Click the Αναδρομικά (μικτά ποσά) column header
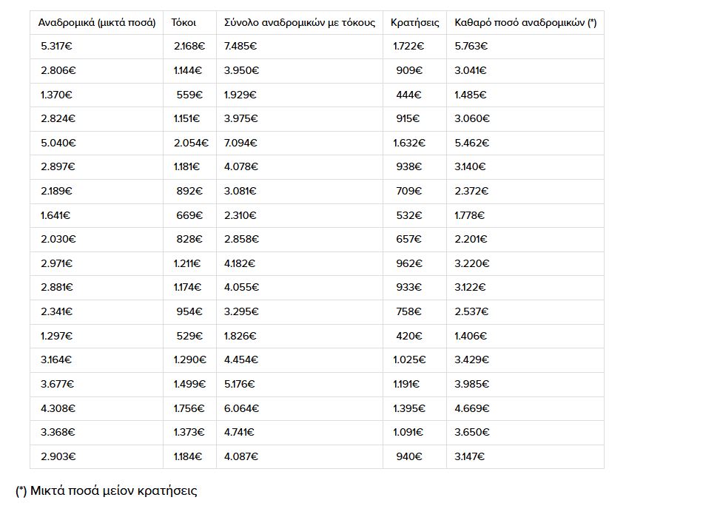Viewport: 703px width, 520px height. (x=97, y=23)
